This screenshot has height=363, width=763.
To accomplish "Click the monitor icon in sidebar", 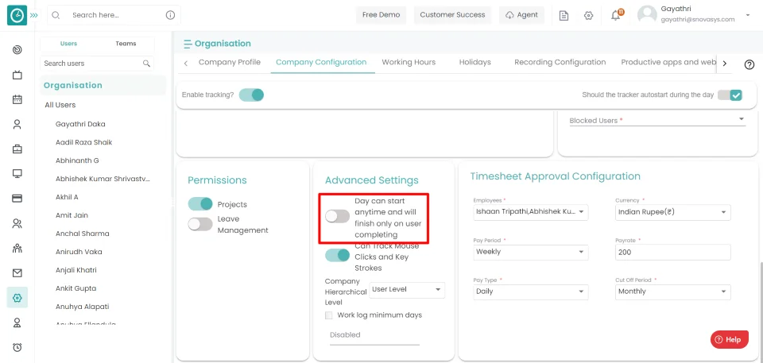I will 17,173.
